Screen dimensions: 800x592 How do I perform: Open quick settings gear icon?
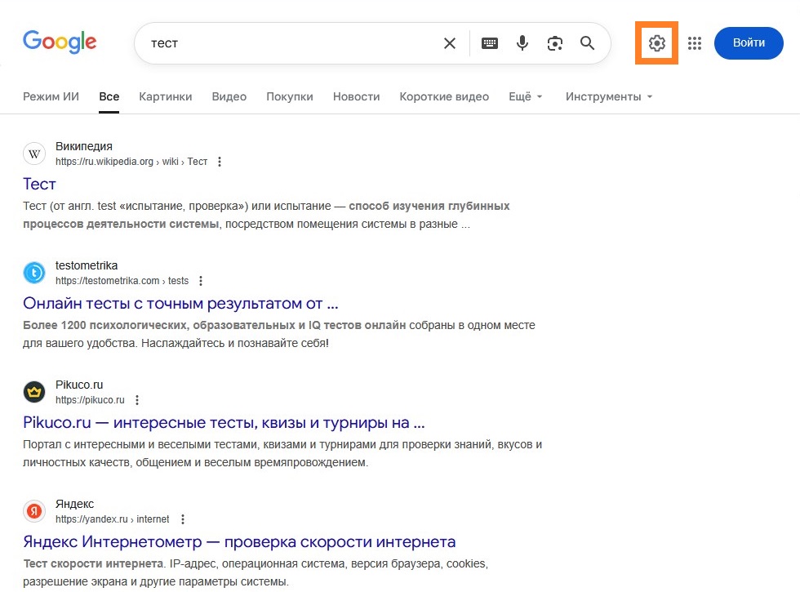tap(657, 43)
